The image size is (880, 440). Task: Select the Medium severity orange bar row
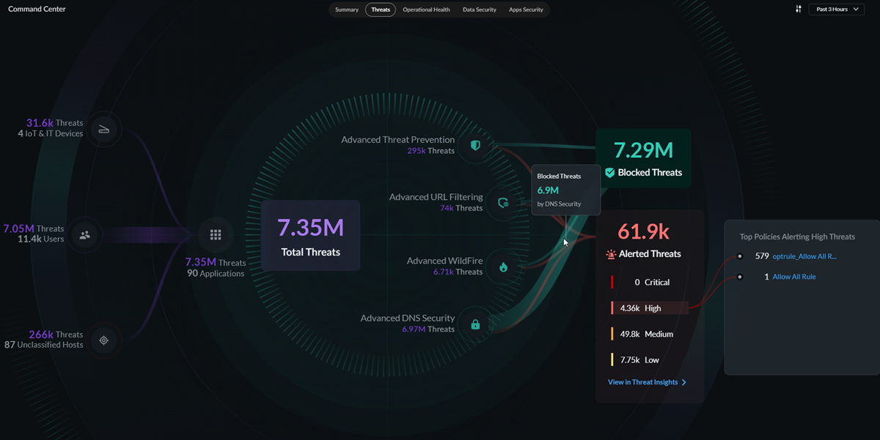pyautogui.click(x=649, y=334)
